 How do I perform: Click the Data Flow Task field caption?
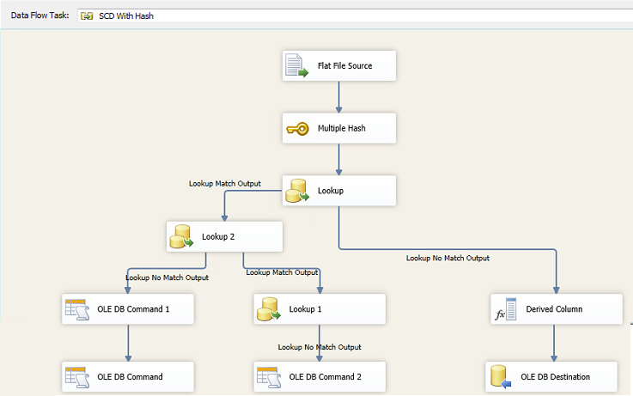[x=40, y=15]
